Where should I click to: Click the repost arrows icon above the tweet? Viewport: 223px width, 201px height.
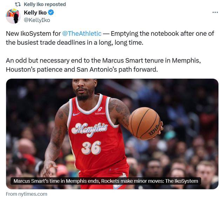(18, 5)
